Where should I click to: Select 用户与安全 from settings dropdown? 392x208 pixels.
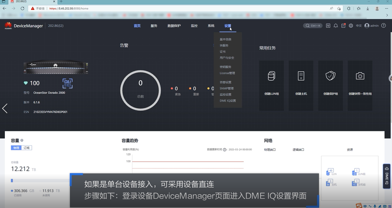pos(227,57)
